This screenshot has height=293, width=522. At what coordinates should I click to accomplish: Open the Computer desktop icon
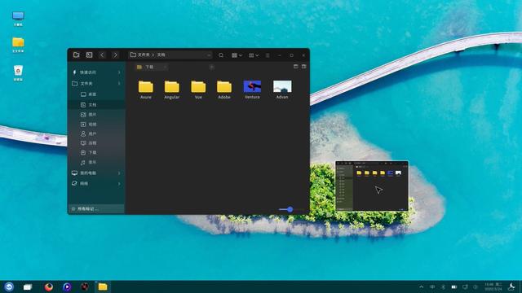click(x=18, y=19)
